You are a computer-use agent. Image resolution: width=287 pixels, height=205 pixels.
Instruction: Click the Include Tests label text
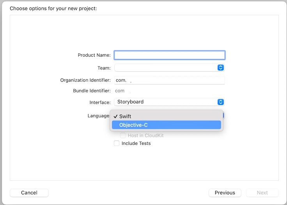[x=136, y=144]
